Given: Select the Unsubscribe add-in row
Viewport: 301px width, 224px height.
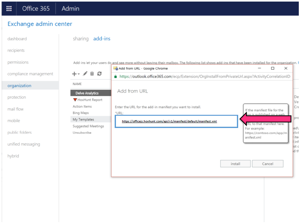Looking at the screenshot, I should click(90, 133).
